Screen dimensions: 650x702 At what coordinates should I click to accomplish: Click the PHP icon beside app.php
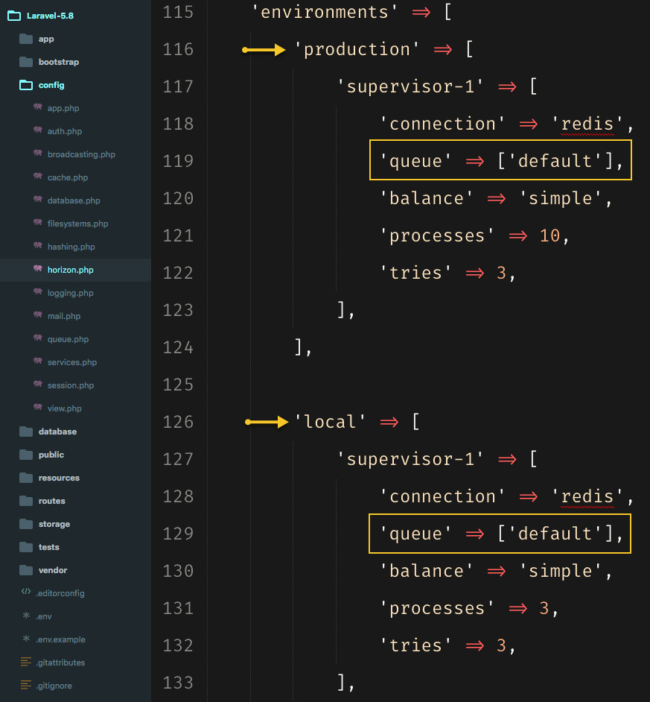coord(38,107)
